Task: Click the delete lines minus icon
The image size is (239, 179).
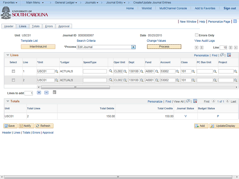Action: 46,92
